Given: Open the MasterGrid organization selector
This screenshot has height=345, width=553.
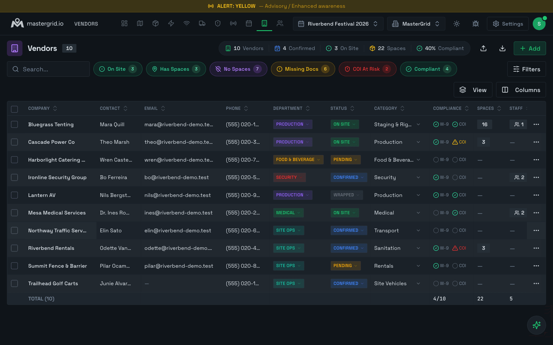Looking at the screenshot, I should point(416,24).
